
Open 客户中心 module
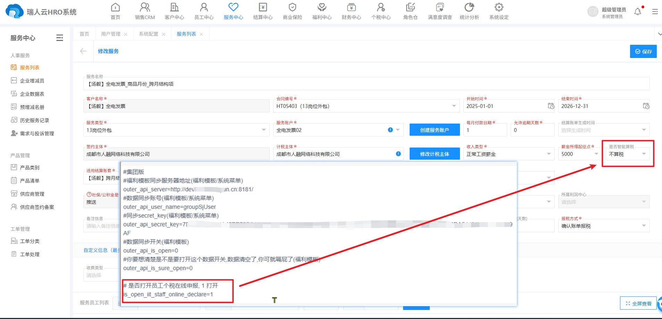pos(174,11)
